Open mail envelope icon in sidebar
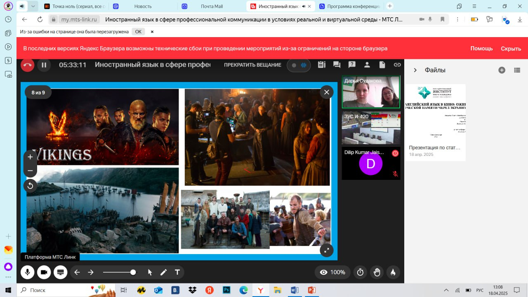Image resolution: width=528 pixels, height=297 pixels. 8,250
